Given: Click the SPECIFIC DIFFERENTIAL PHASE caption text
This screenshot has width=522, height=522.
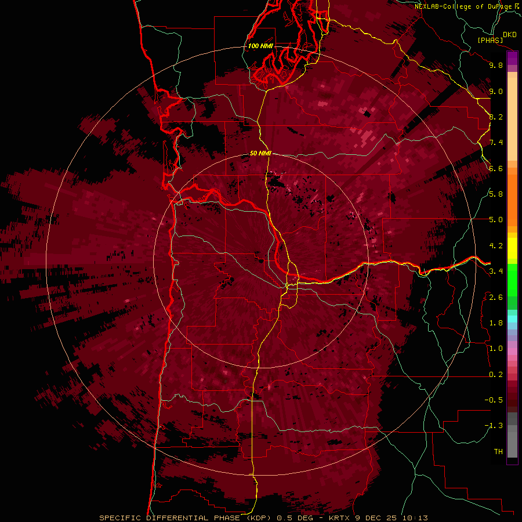Looking at the screenshot, I should 169,518.
